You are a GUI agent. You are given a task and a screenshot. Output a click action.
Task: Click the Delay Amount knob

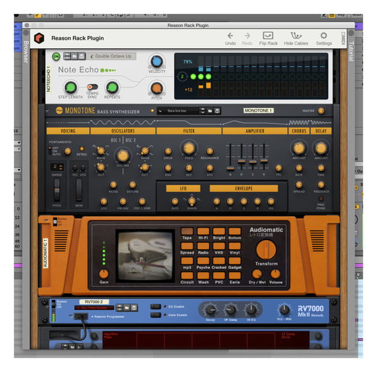(321, 148)
